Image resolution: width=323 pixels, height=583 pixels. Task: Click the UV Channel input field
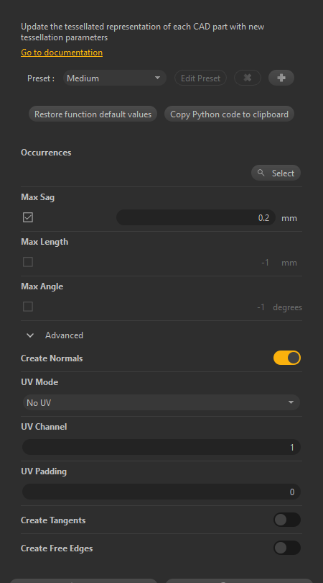point(161,447)
